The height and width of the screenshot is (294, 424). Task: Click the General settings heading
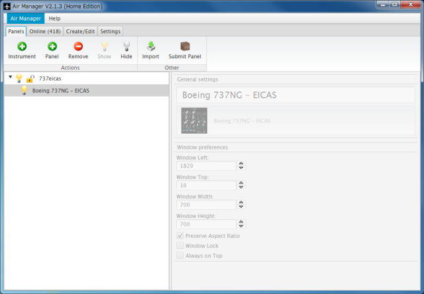[197, 79]
